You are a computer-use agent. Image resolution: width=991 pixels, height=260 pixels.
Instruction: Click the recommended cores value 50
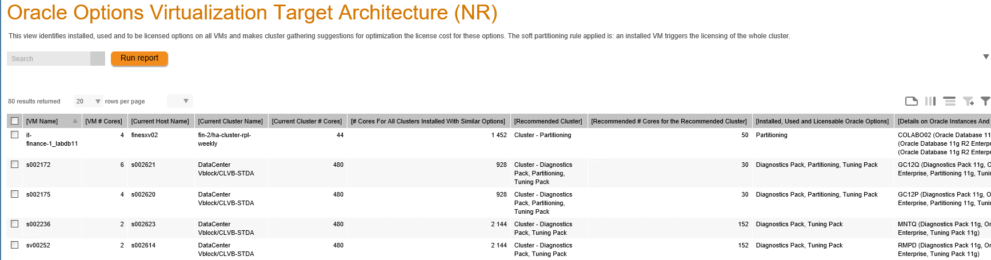745,135
